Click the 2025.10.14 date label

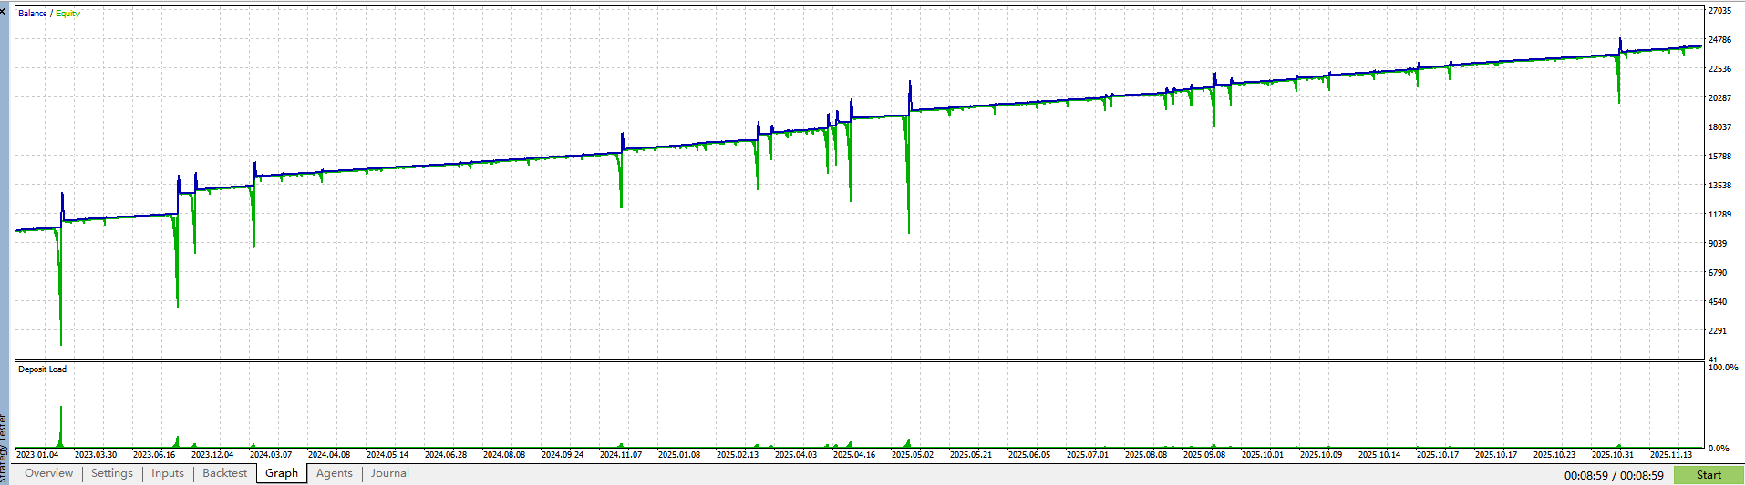[x=1379, y=455]
